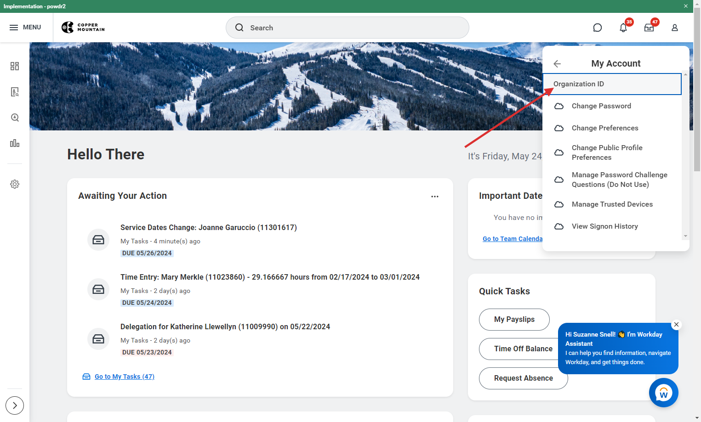
Task: Click the inbox icon beside Delegation task
Action: coord(98,339)
